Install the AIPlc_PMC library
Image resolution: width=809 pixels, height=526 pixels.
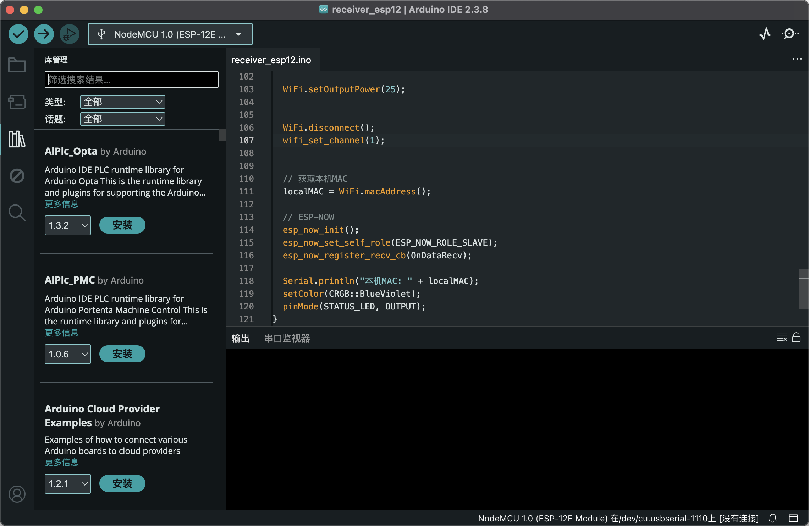coord(122,354)
